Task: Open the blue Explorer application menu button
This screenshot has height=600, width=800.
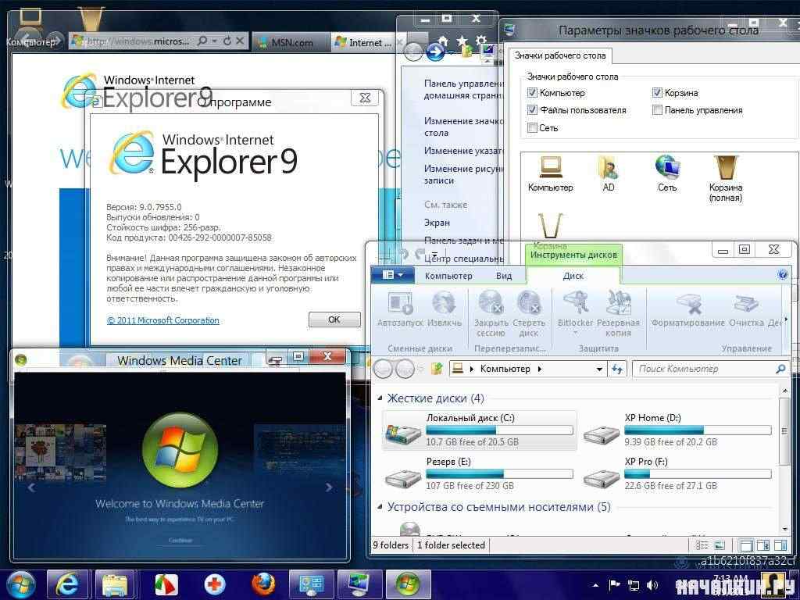Action: tap(392, 275)
